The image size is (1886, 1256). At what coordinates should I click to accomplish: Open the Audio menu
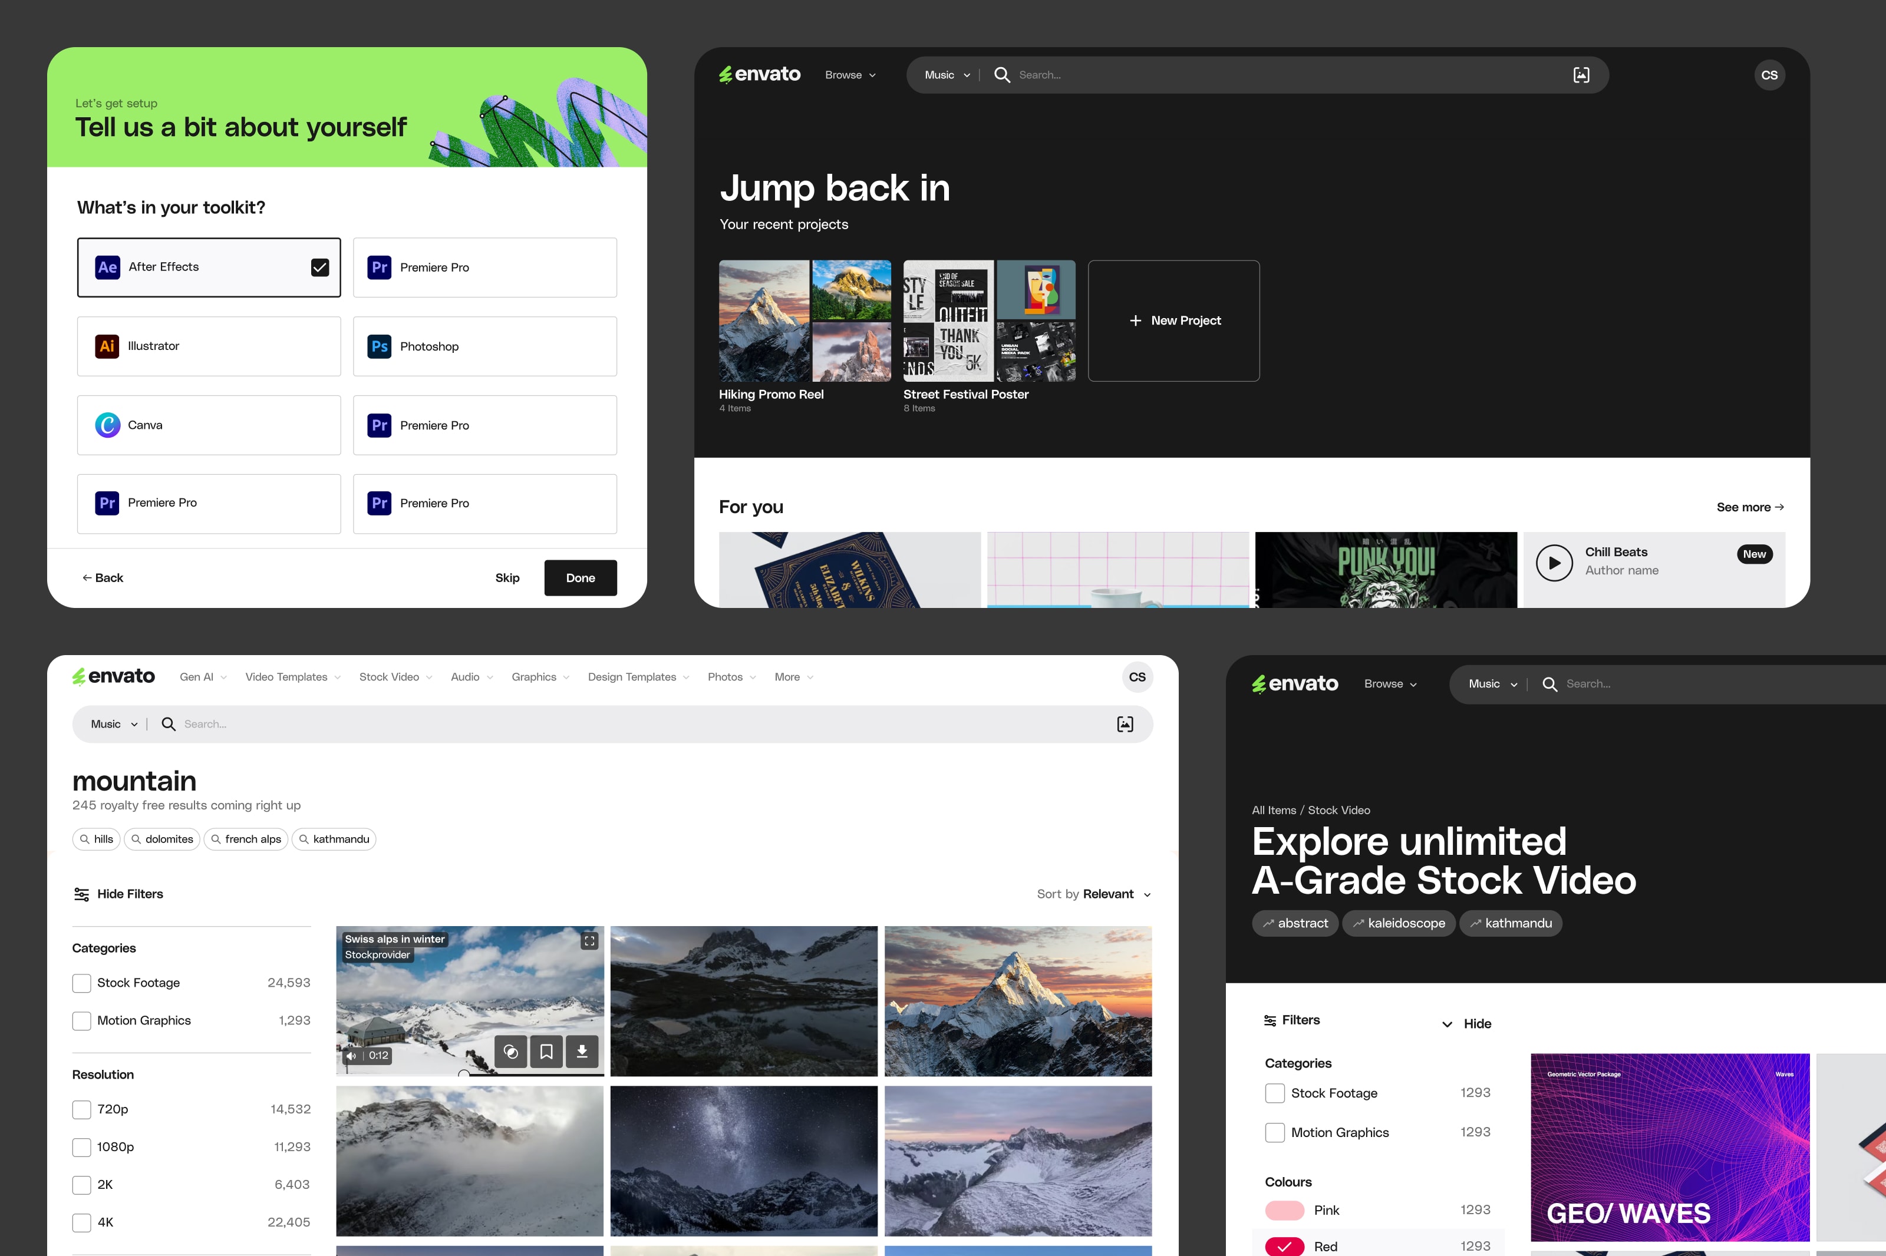pos(471,677)
